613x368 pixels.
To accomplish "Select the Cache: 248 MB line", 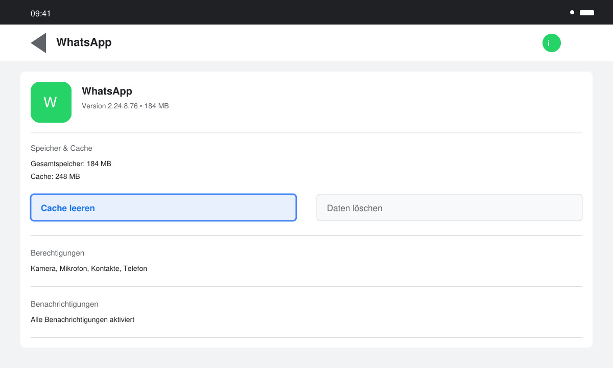I will 55,177.
